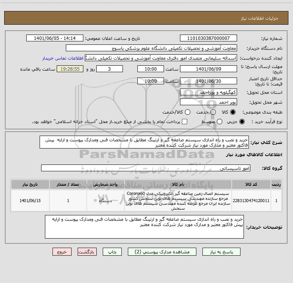293x283 pixels.
Task: Open مشاهده مدارک پیوستی (2) button
Action: (162, 252)
